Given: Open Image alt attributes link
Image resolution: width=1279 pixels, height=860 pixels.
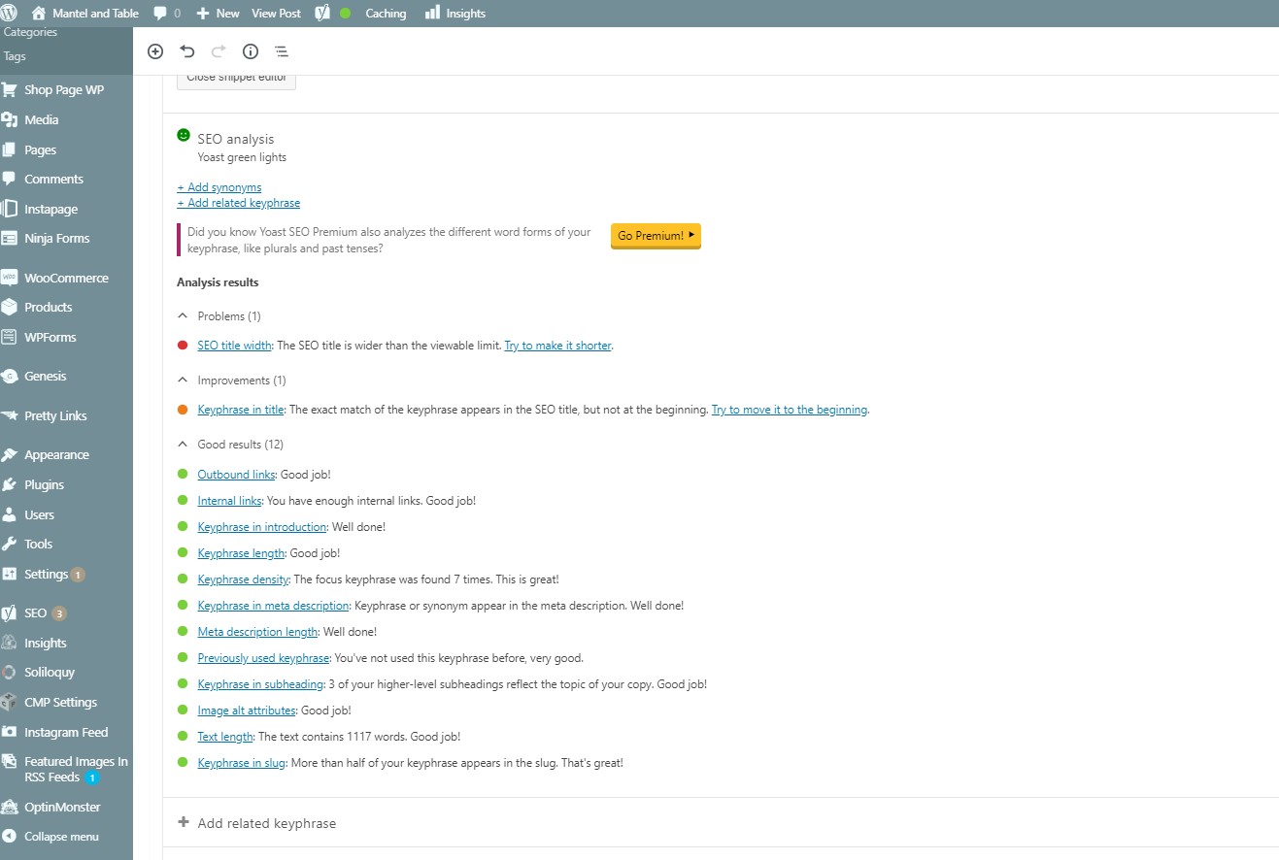Looking at the screenshot, I should tap(246, 711).
